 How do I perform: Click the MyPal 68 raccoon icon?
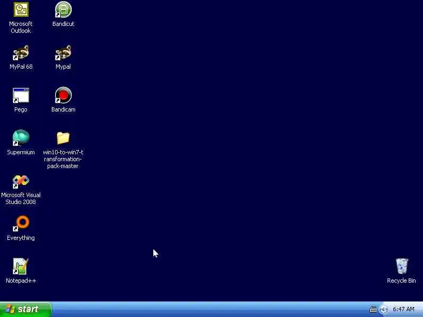click(21, 52)
